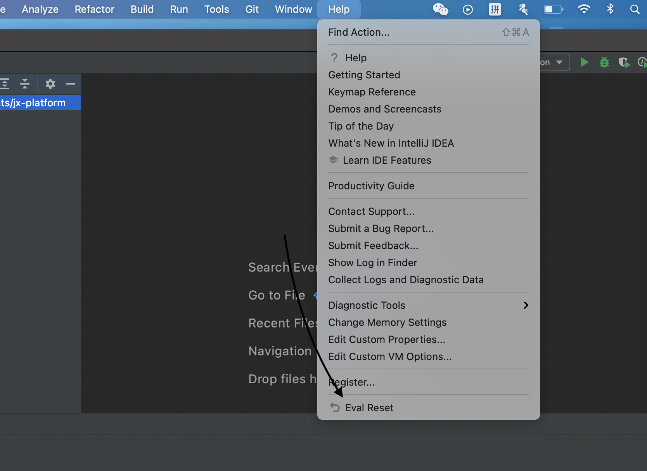Screen dimensions: 647x471
Task: Expand the Diagnostic Tools submenu arrow
Action: (x=526, y=305)
